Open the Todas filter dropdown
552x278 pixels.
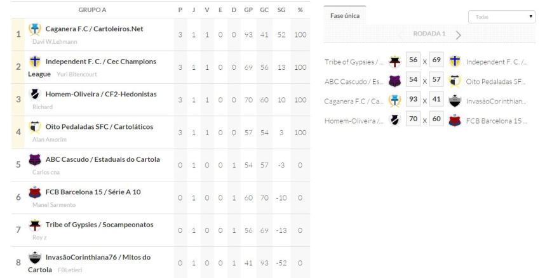click(x=501, y=17)
